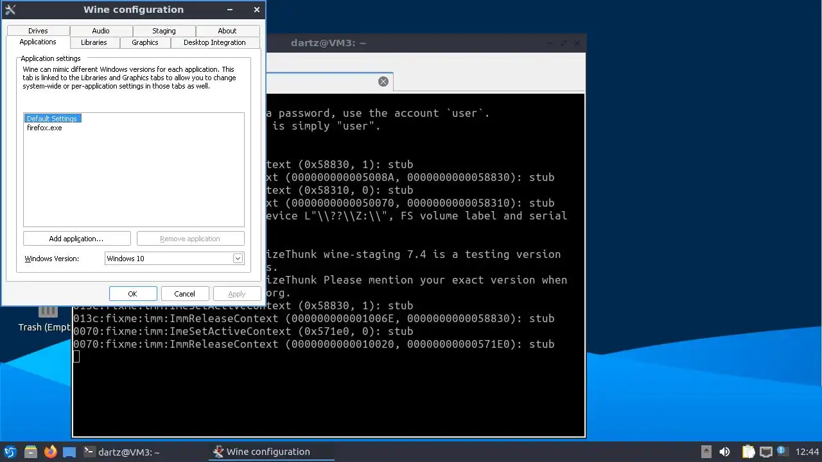Open the Lubuntu start menu icon
This screenshot has width=822, height=462.
[10, 452]
